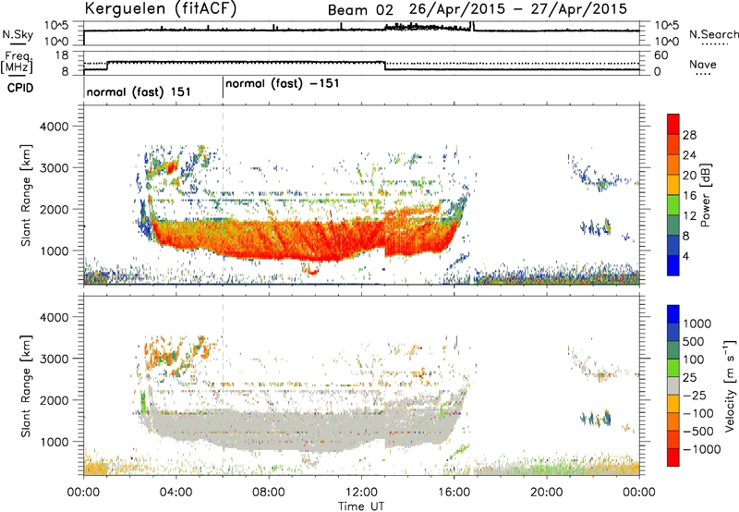Click the '4' tick on Power colorbar
Screen dimensions: 739x512
685,256
